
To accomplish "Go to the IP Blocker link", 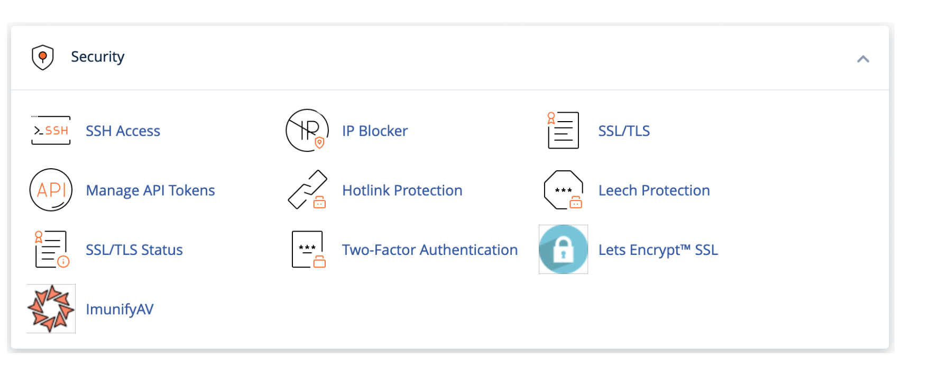I will 374,131.
